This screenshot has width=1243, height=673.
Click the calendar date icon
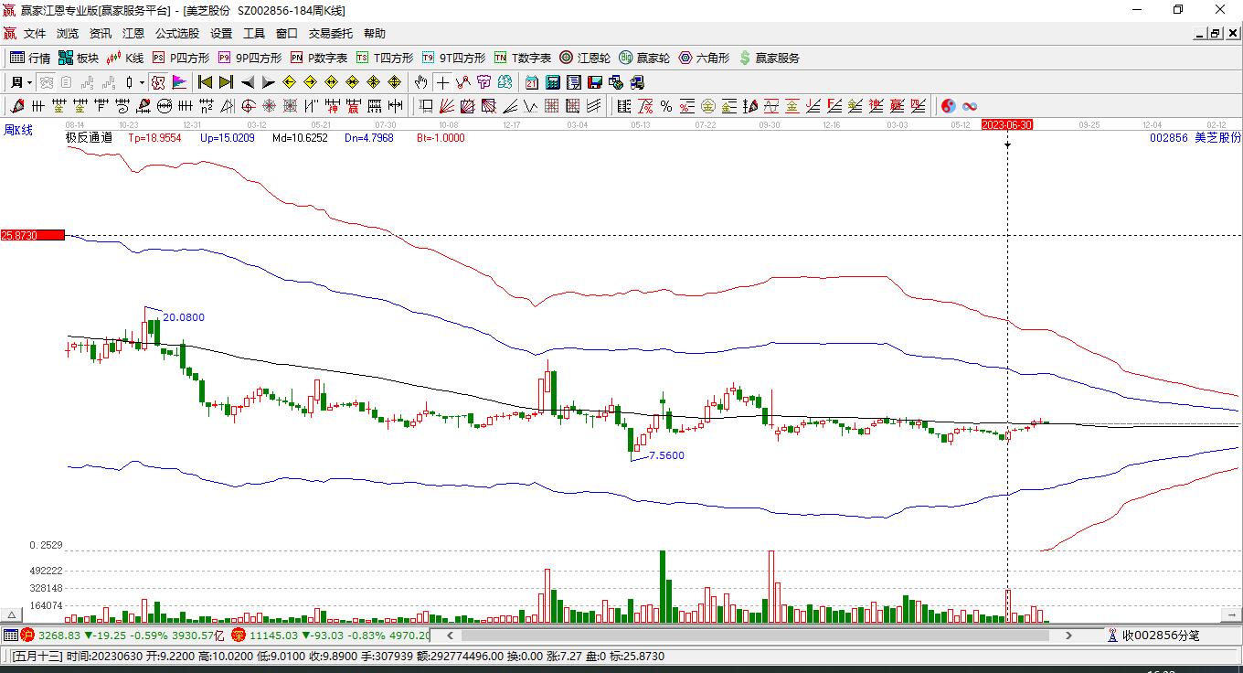[x=531, y=82]
